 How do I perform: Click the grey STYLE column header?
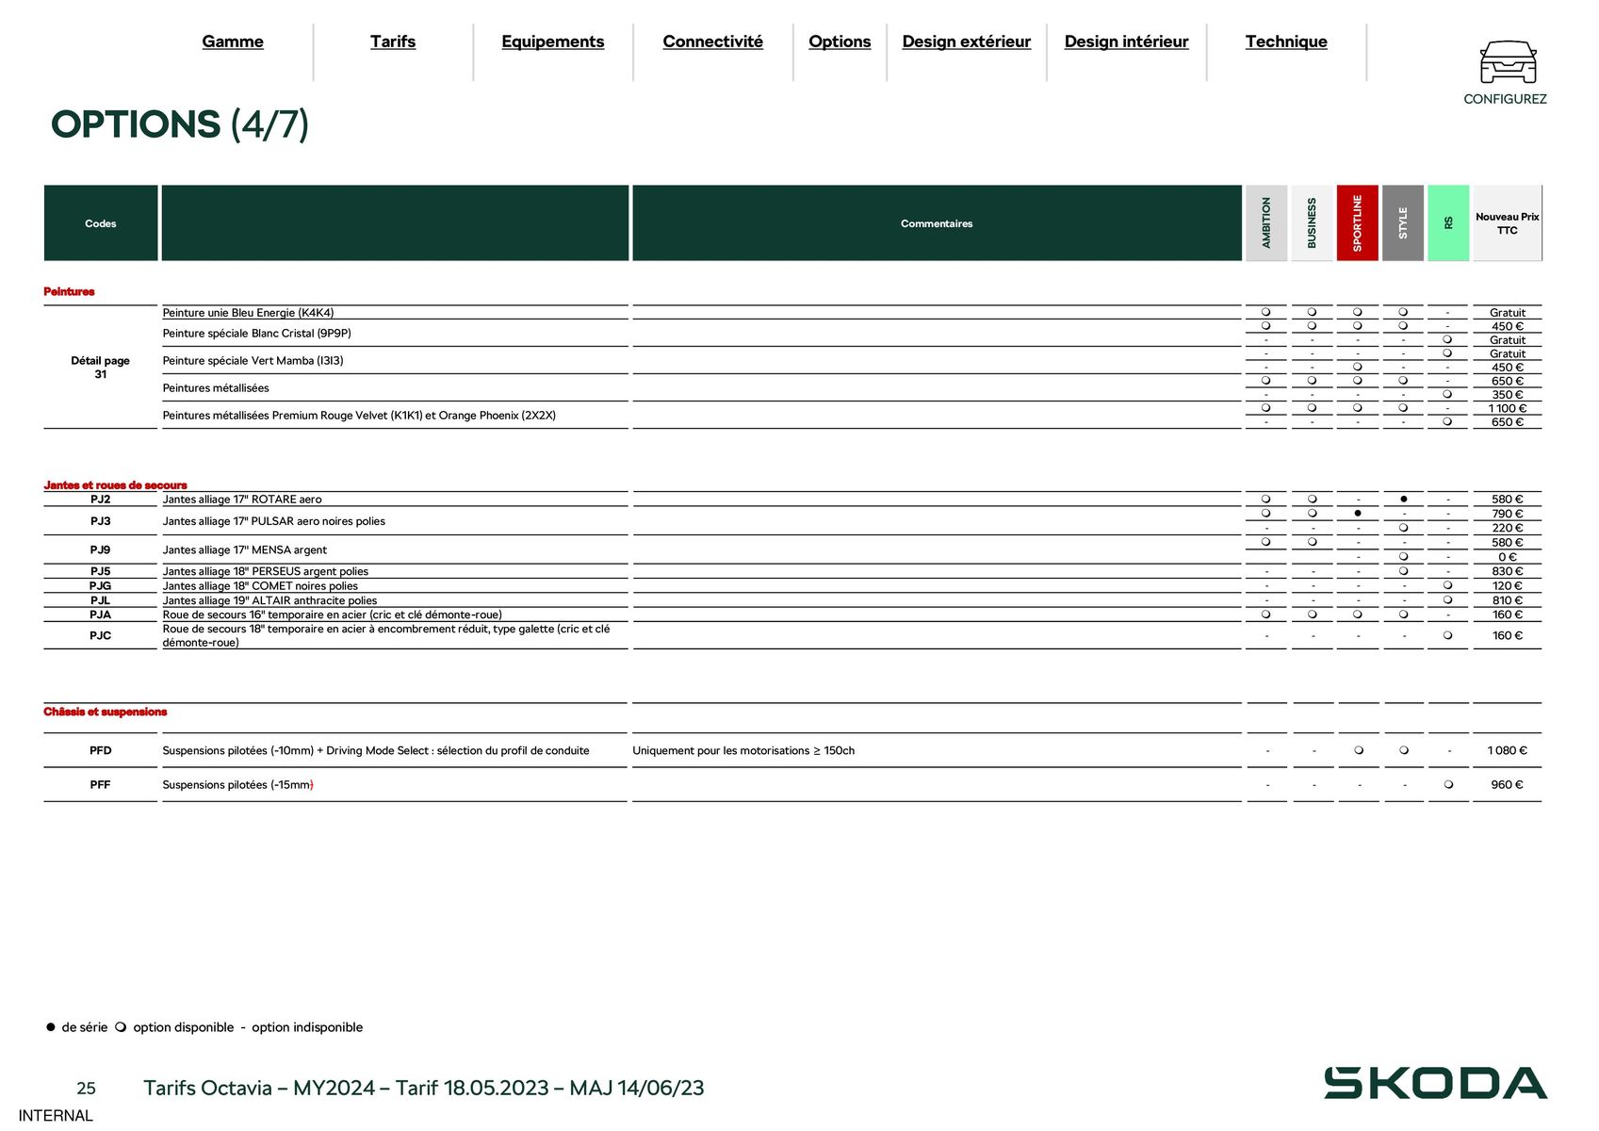coord(1403,223)
